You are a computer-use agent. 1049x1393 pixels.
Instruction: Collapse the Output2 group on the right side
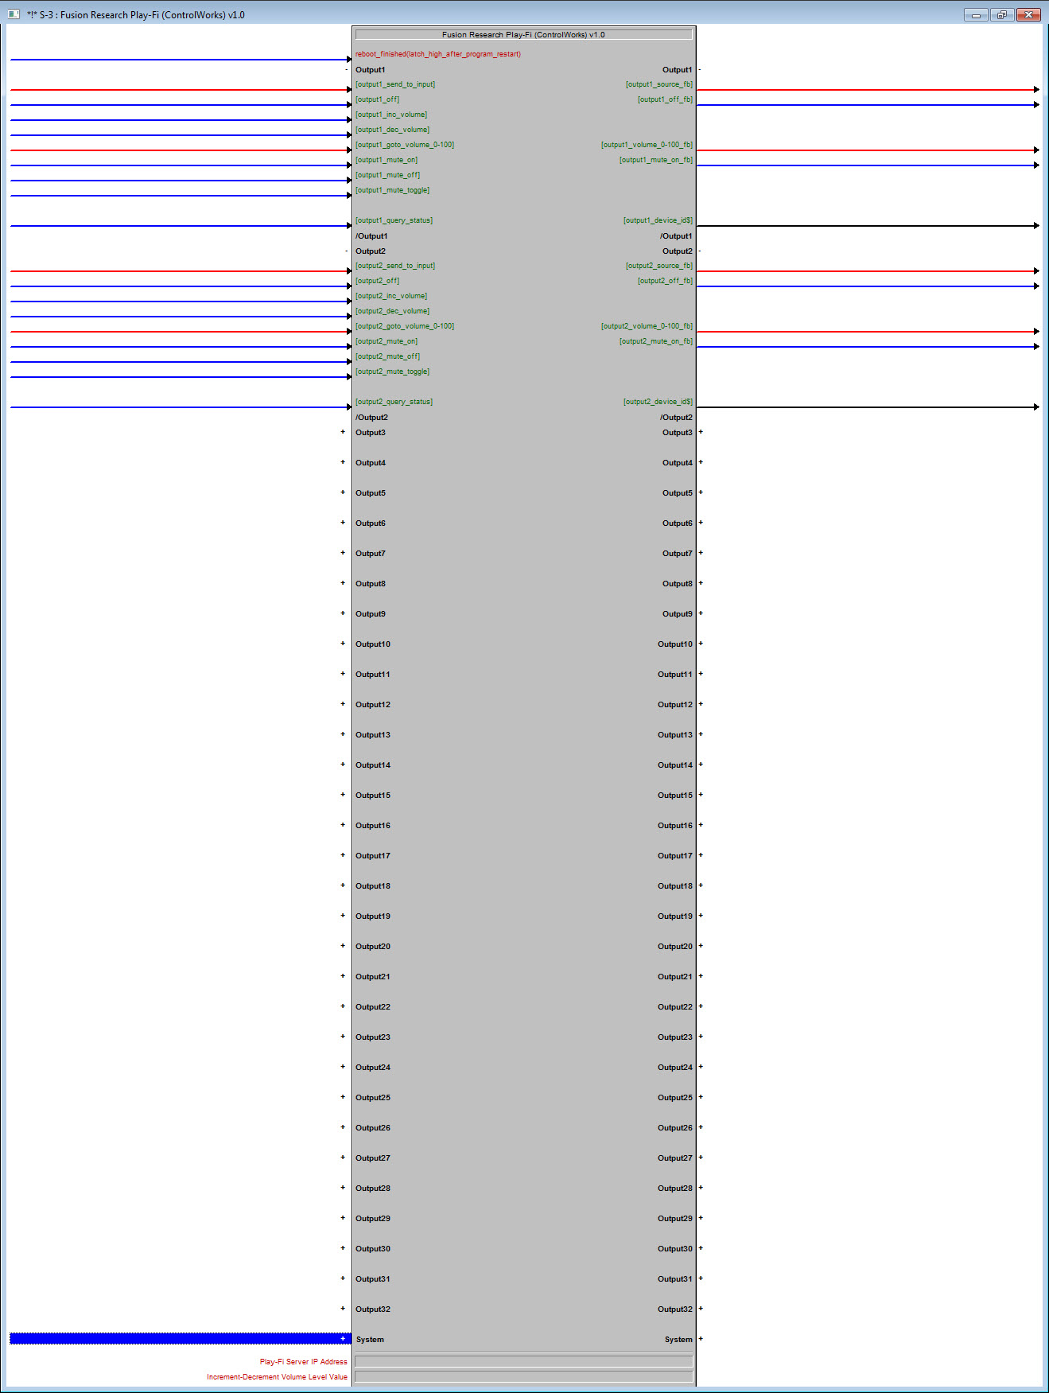pyautogui.click(x=700, y=251)
